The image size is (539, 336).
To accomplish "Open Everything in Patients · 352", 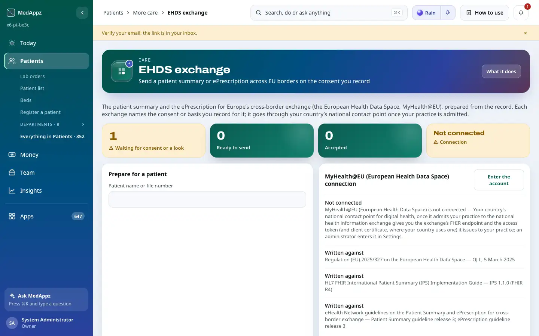I will (52, 136).
